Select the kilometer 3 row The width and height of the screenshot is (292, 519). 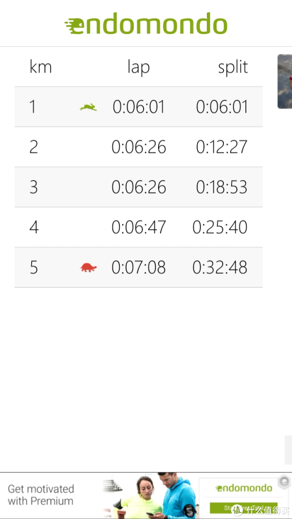(x=139, y=187)
